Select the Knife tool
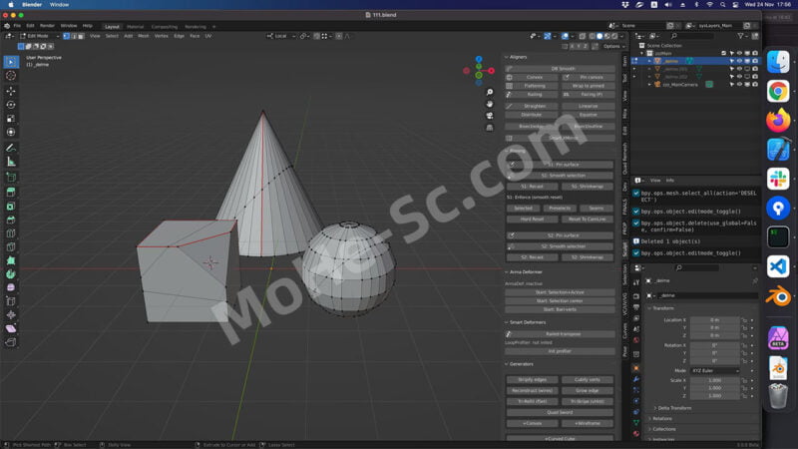The height and width of the screenshot is (449, 798). [11, 246]
